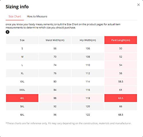Viewport: 143px width, 137px height.
Task: Switch to the How to Measure tab
Action: 37,16
